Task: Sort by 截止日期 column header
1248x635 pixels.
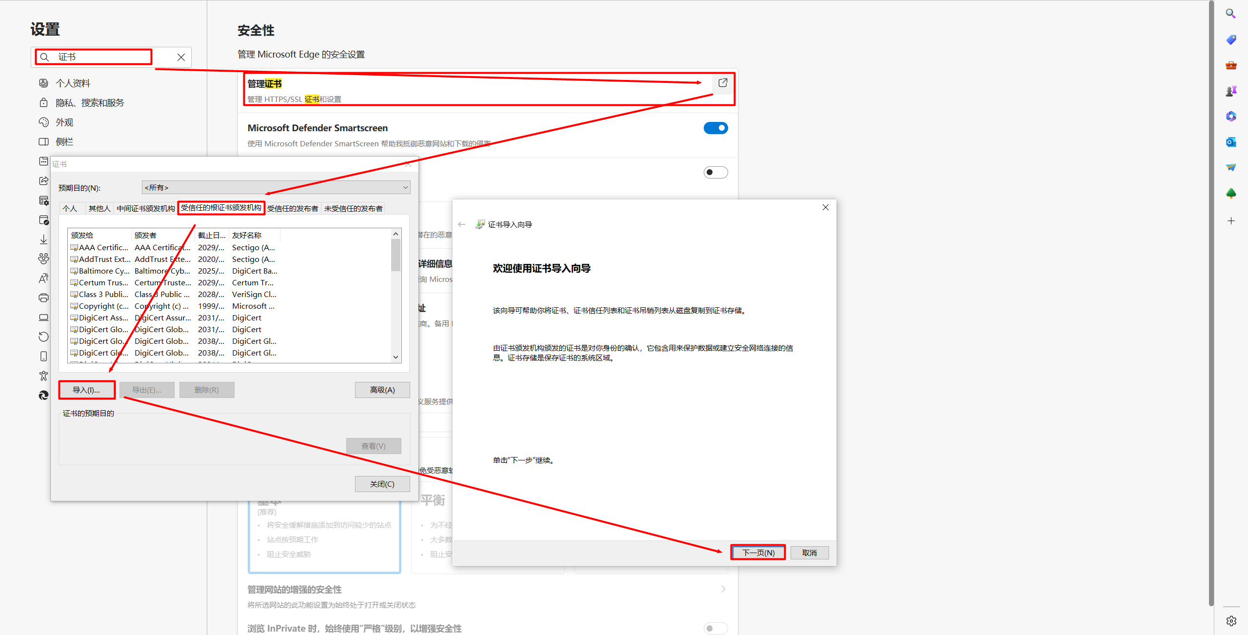Action: [212, 235]
